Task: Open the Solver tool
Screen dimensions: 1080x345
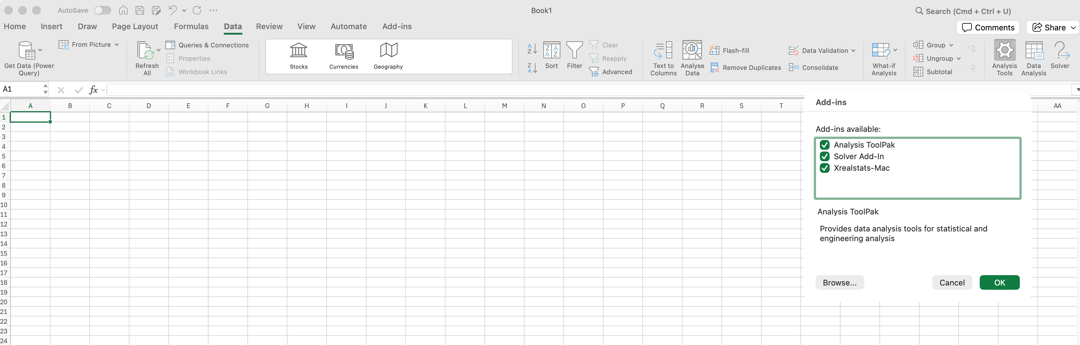Action: tap(1060, 55)
